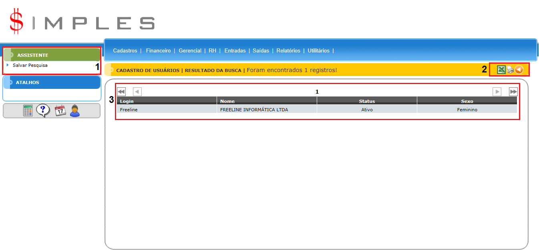Image resolution: width=539 pixels, height=251 pixels.
Task: Export results to Excel
Action: coord(501,70)
